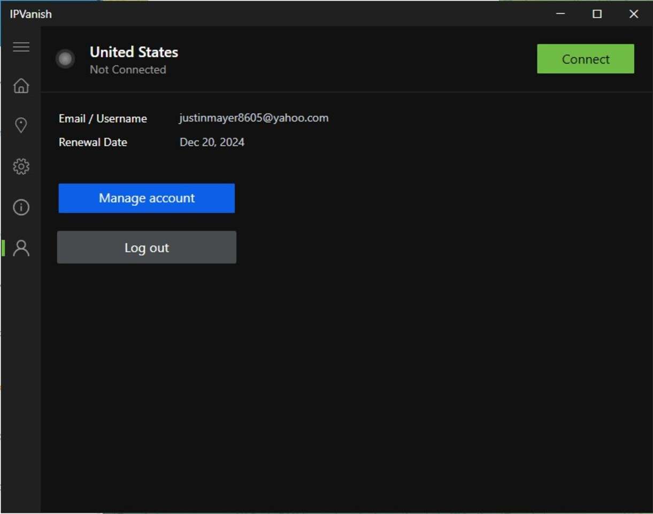Click the renewal date Dec 20, 2024
The height and width of the screenshot is (514, 653).
pos(212,142)
